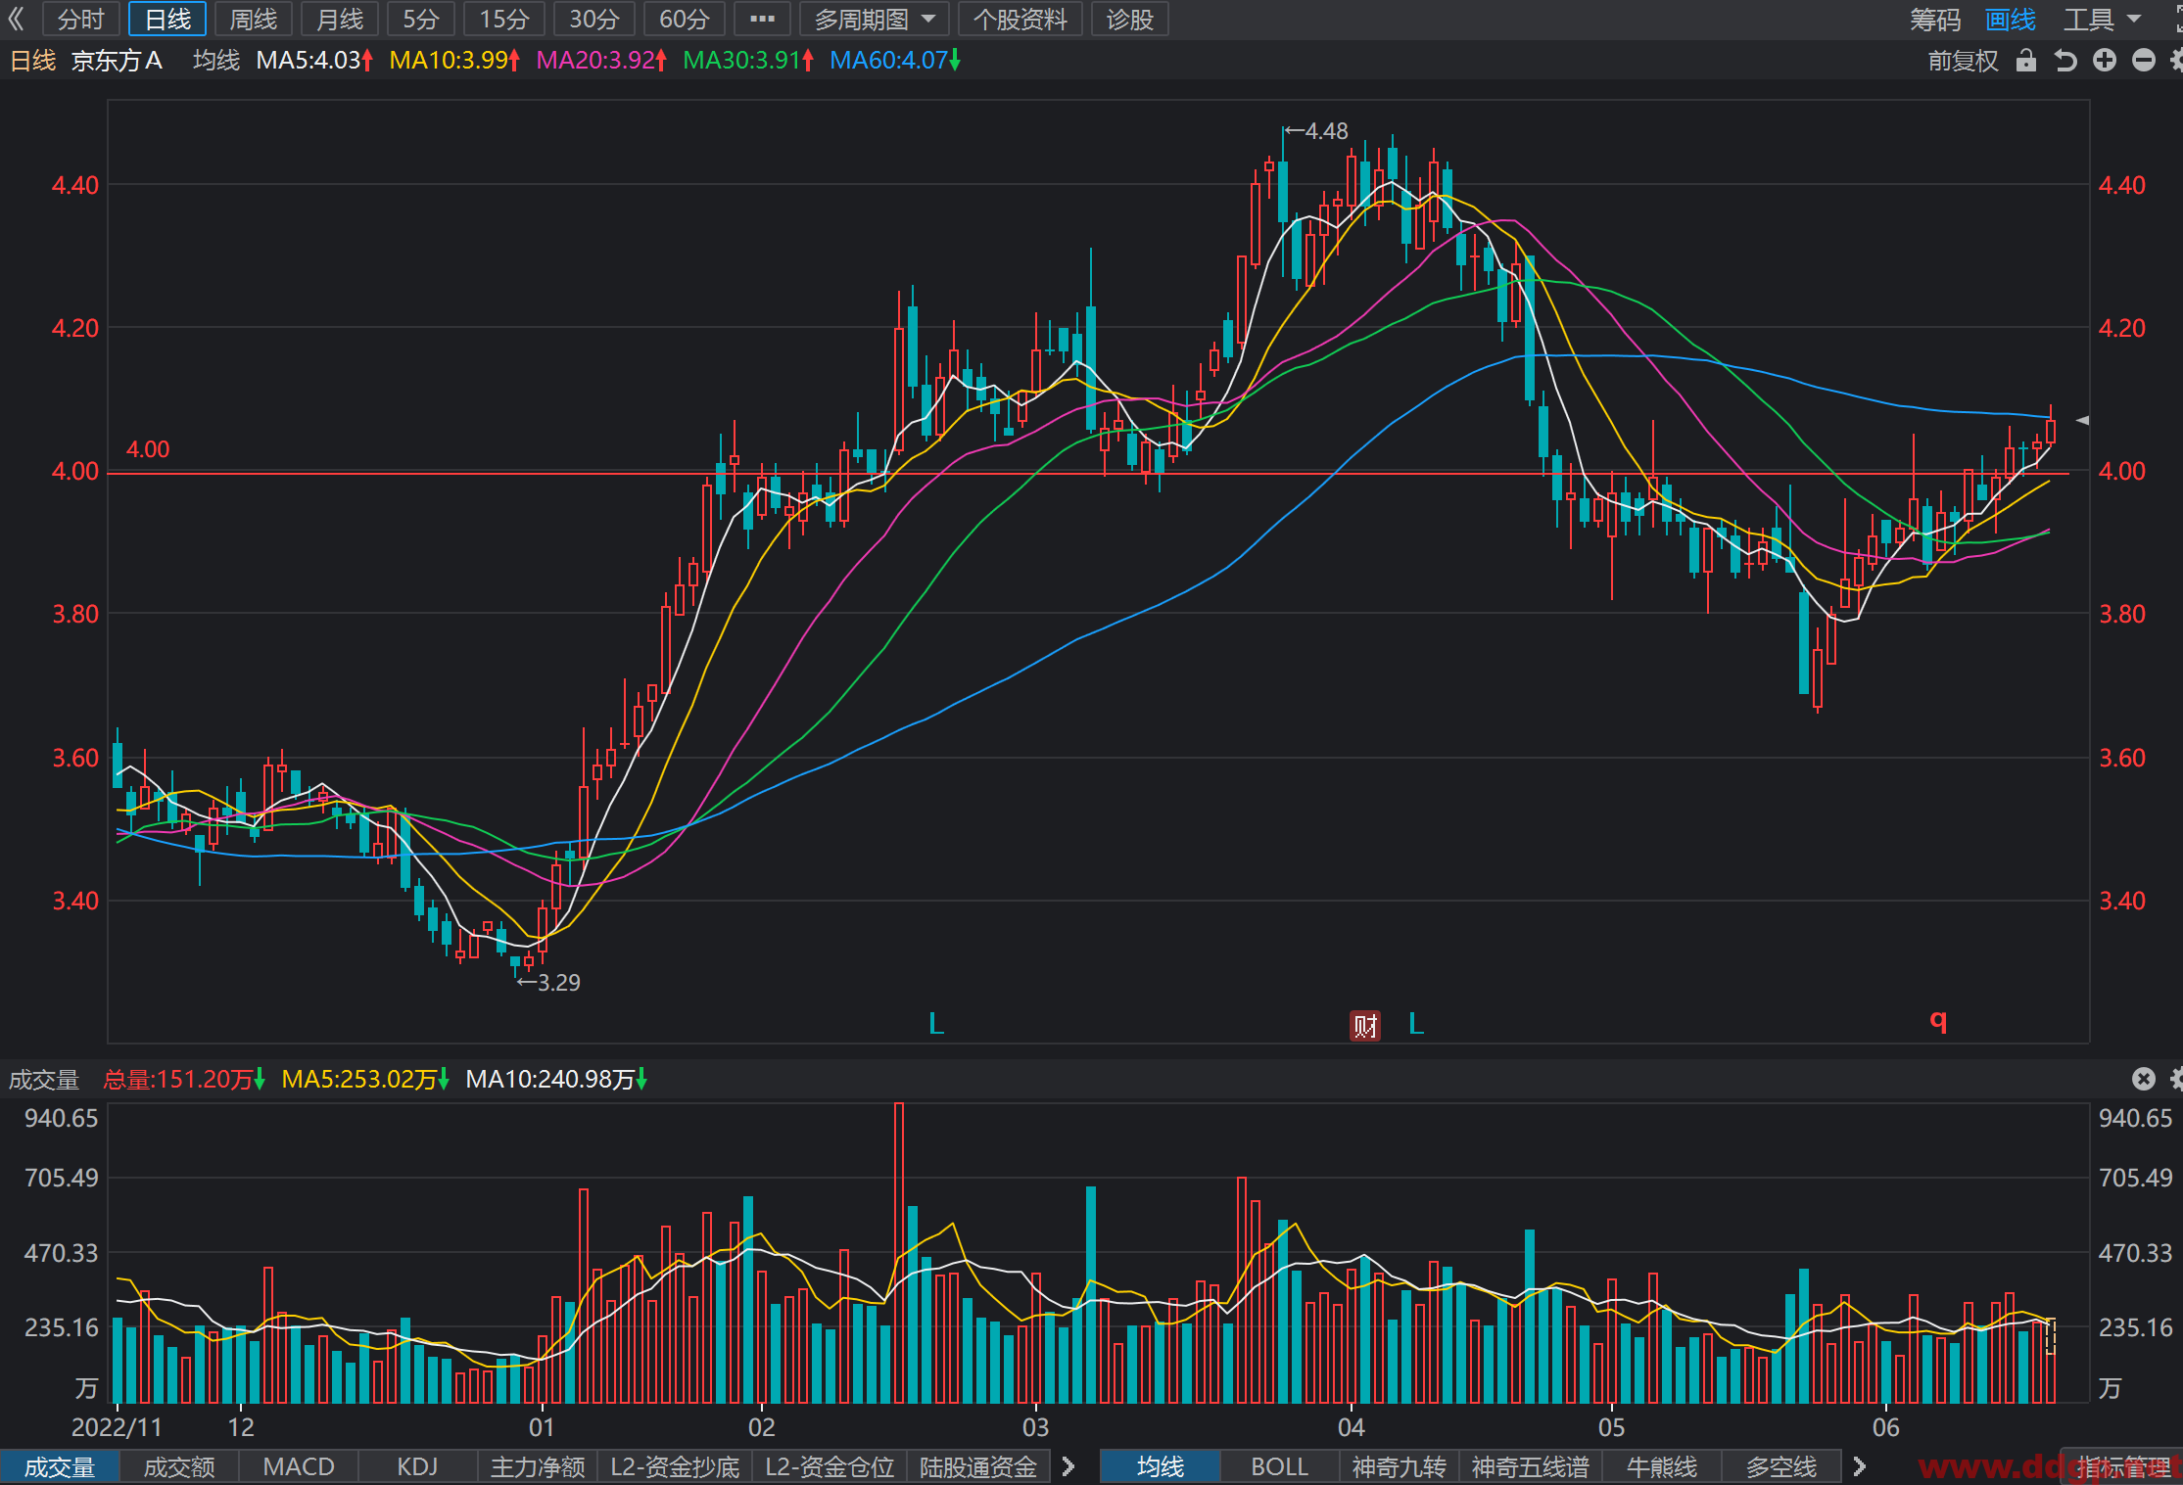
Task: Select the MACD indicator tab
Action: pos(299,1466)
